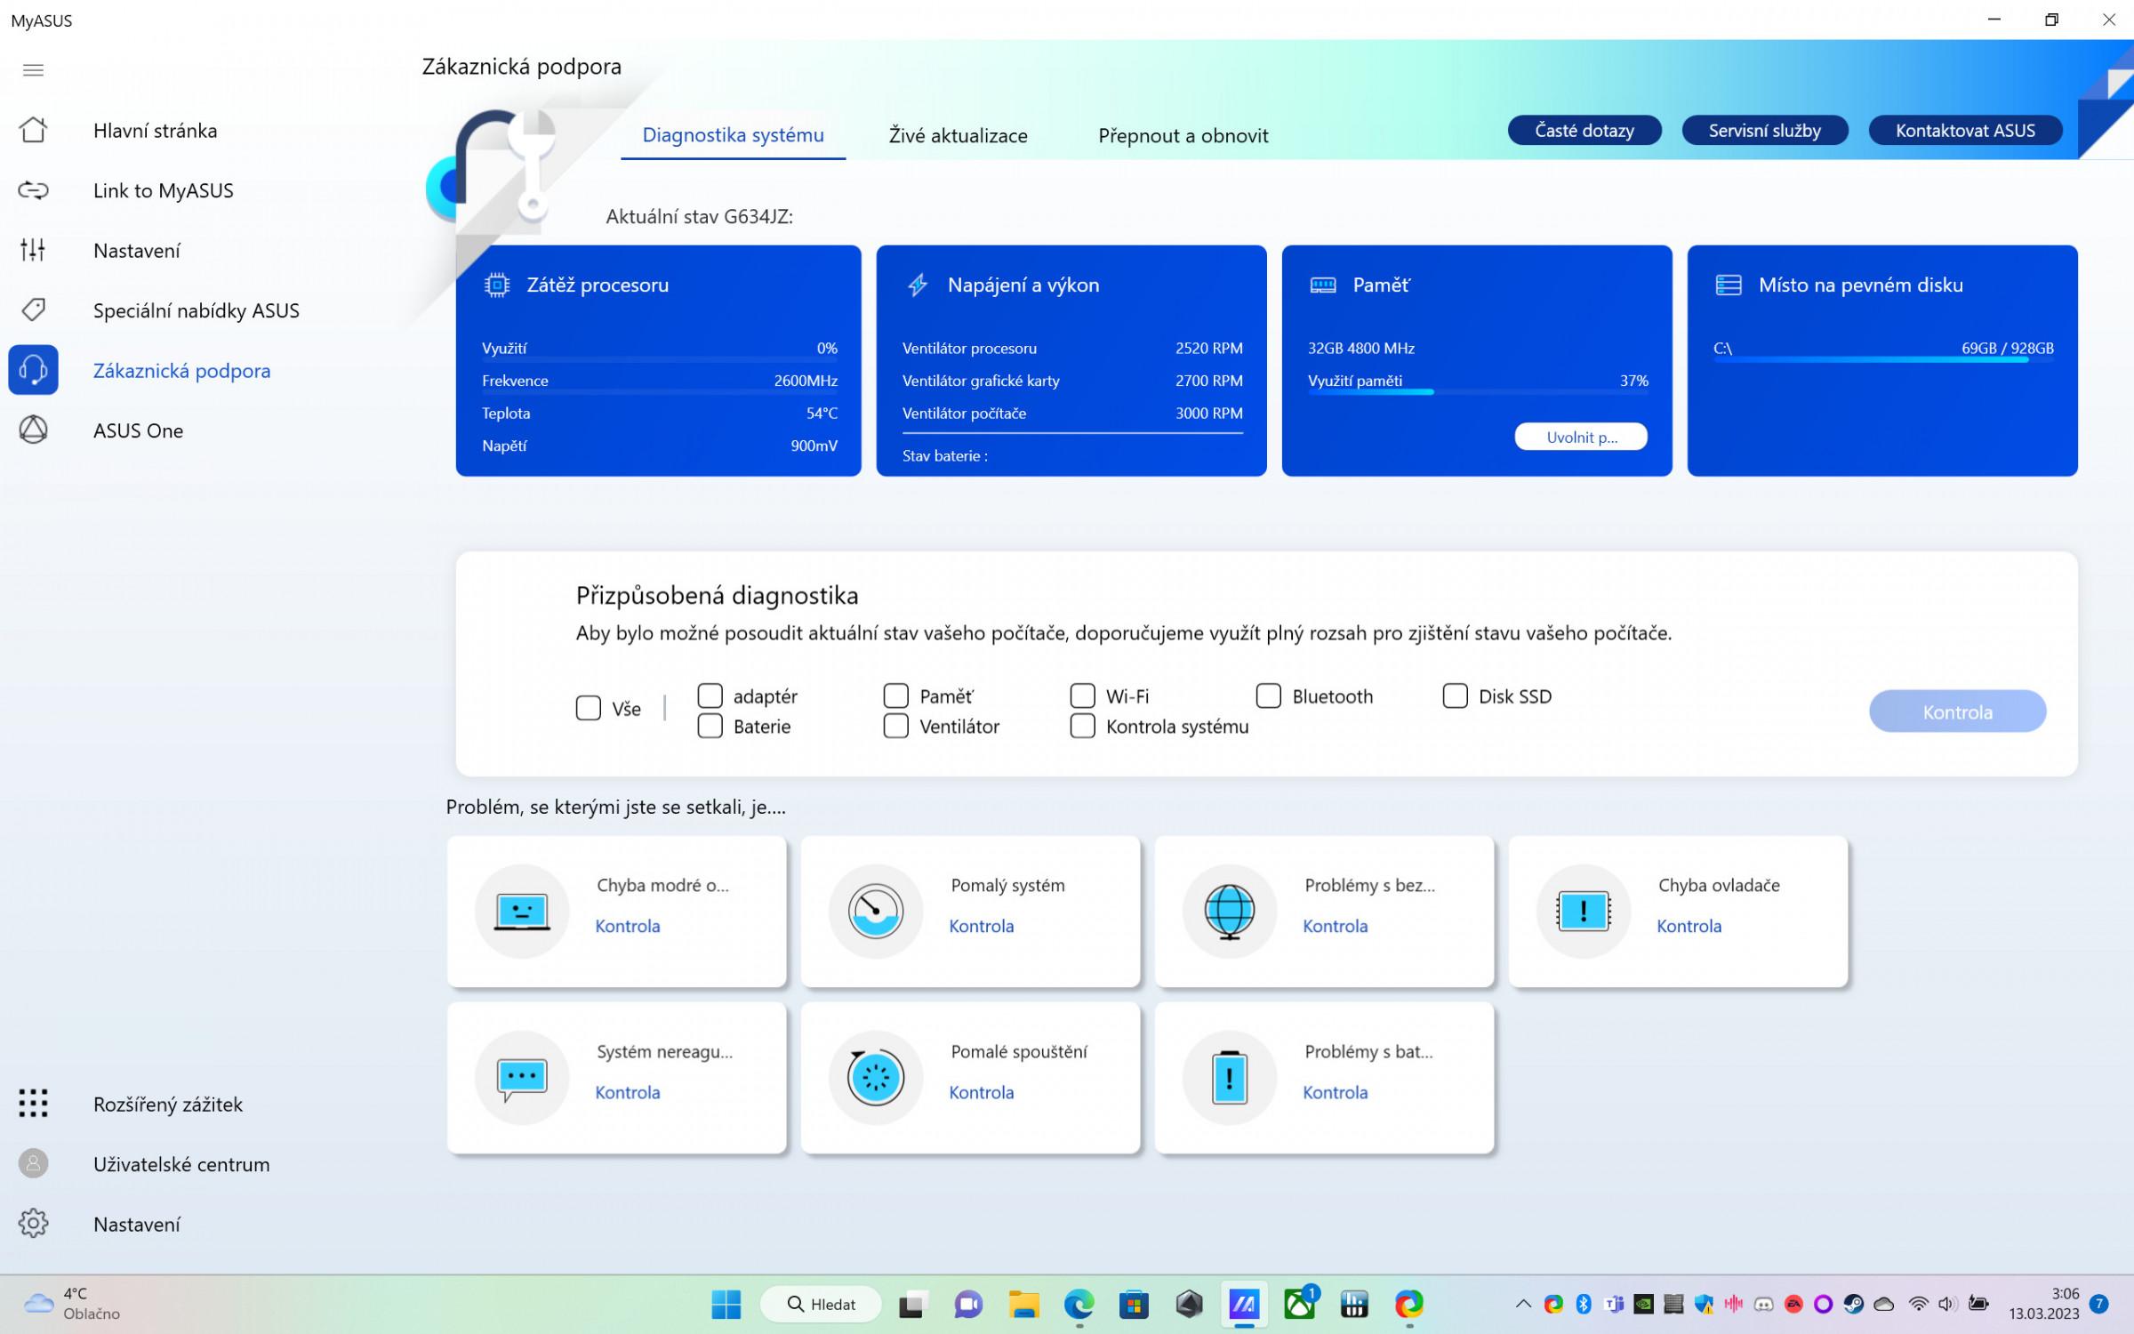Click Kontrola link under Chyba modré o...

tap(627, 926)
